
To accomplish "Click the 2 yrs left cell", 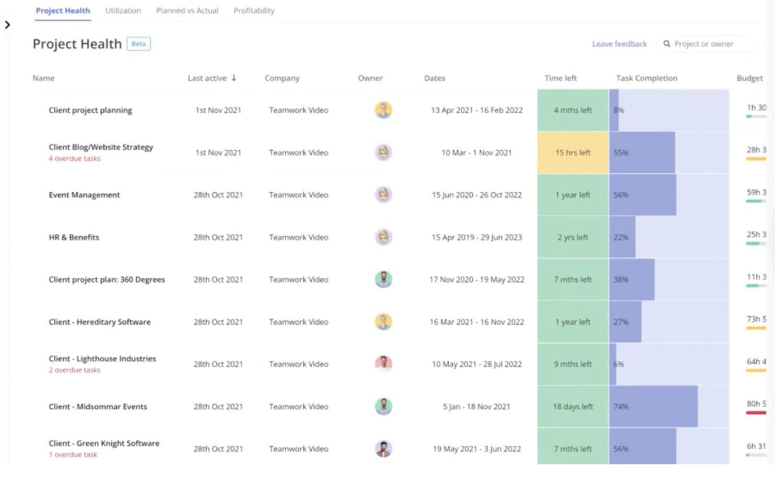I will pos(573,237).
